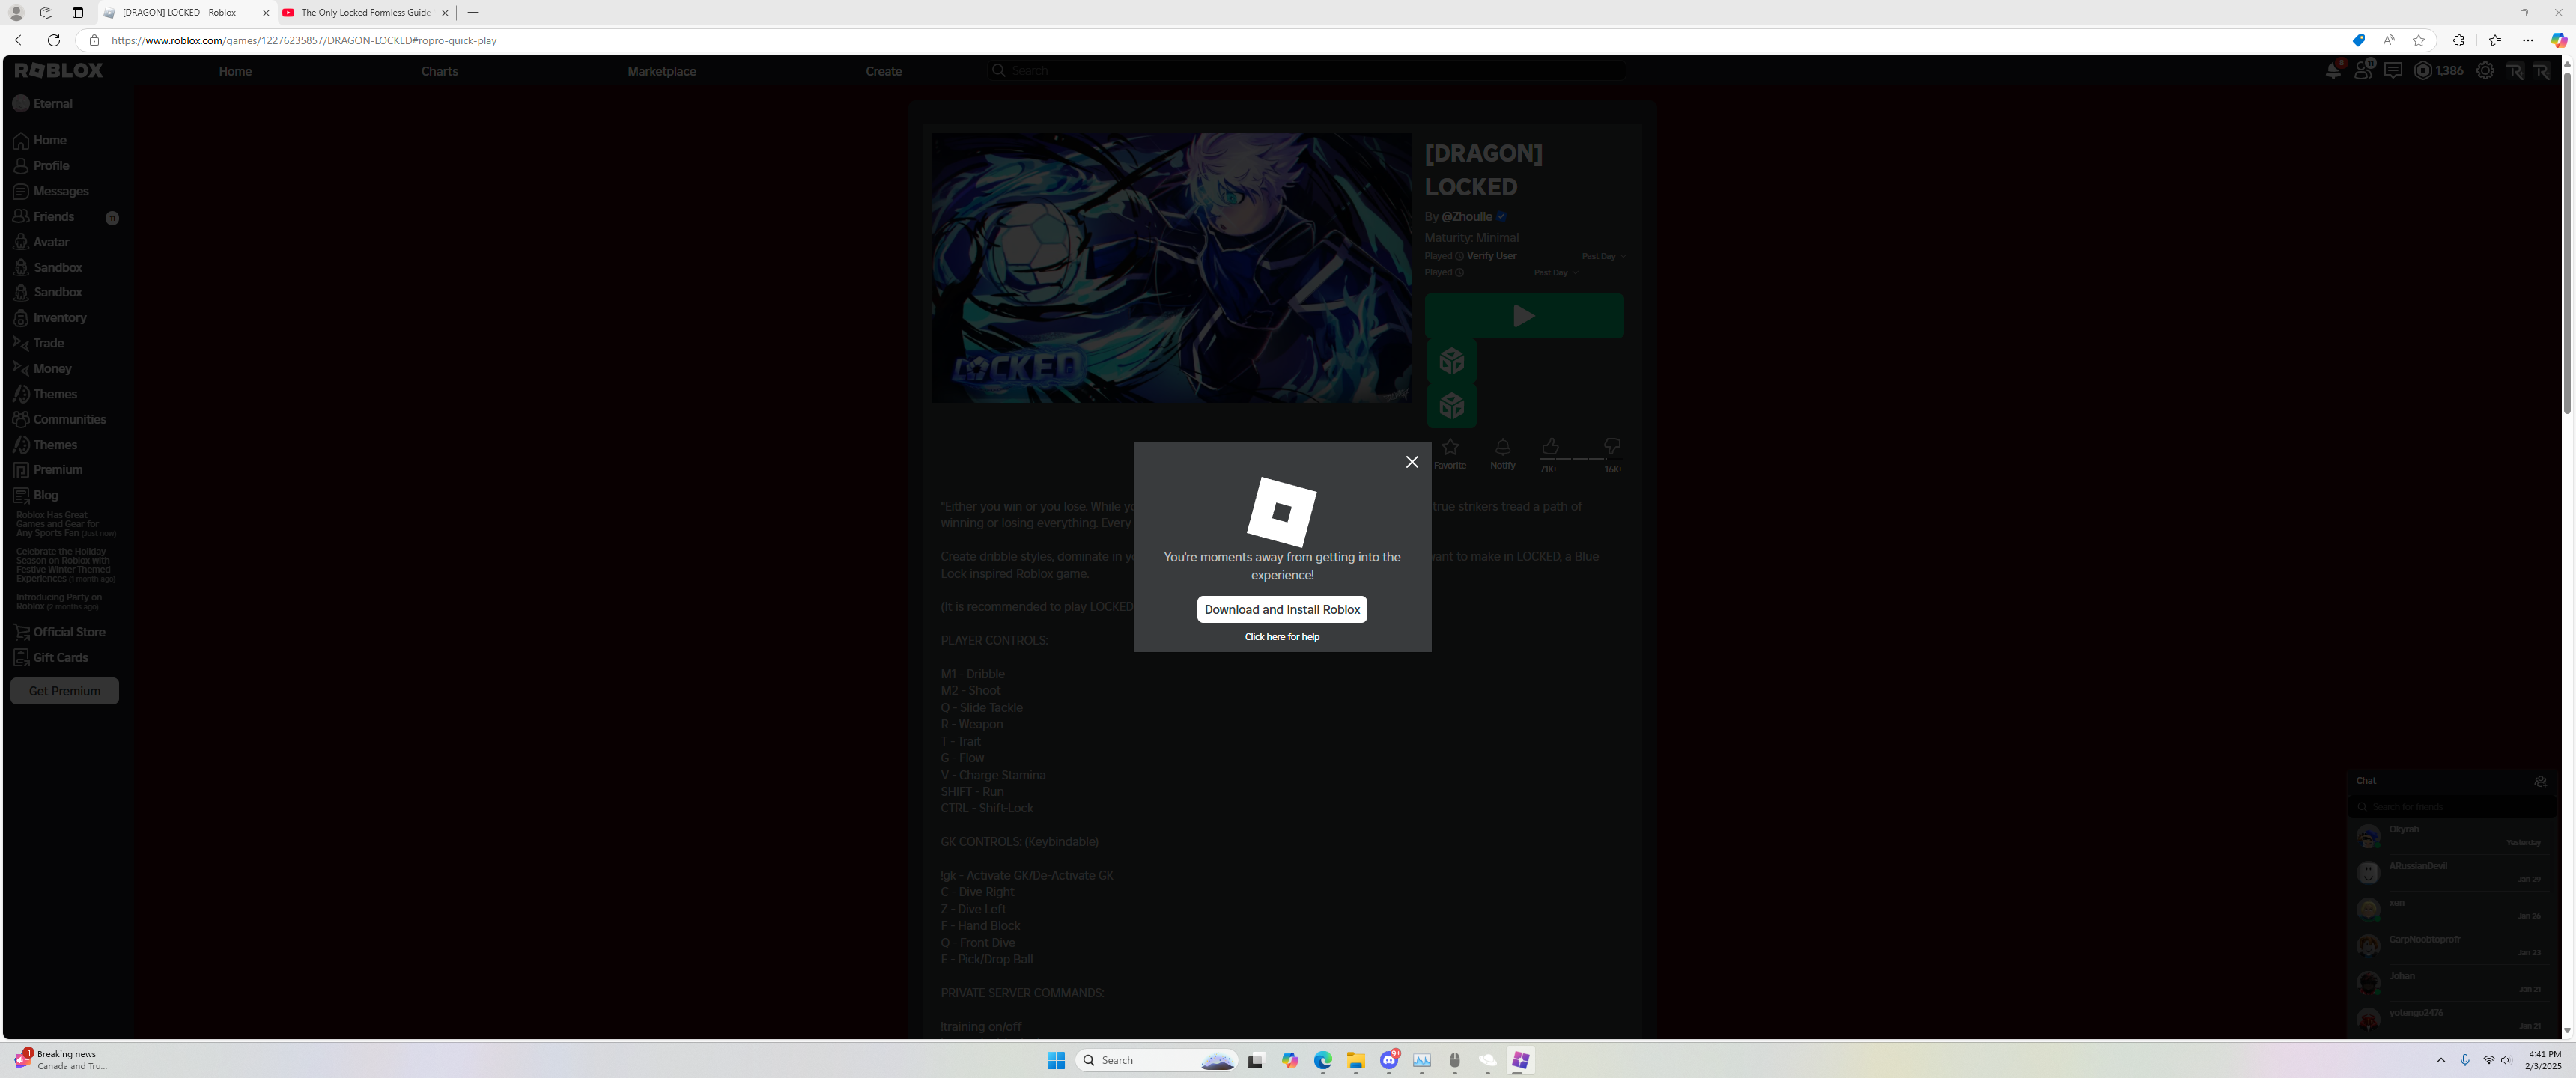Click the Home icon in left sidebar

pyautogui.click(x=21, y=141)
